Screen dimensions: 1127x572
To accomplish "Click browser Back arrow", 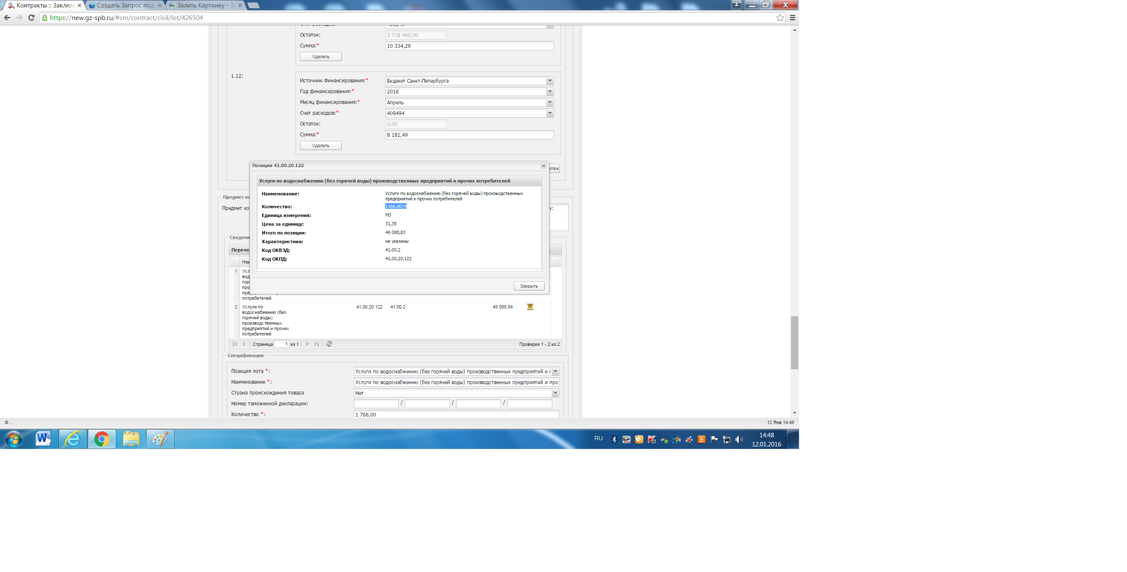I will pyautogui.click(x=7, y=17).
